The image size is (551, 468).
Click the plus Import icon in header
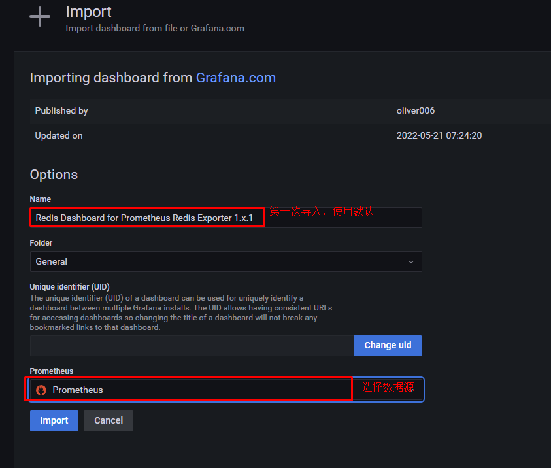(40, 16)
